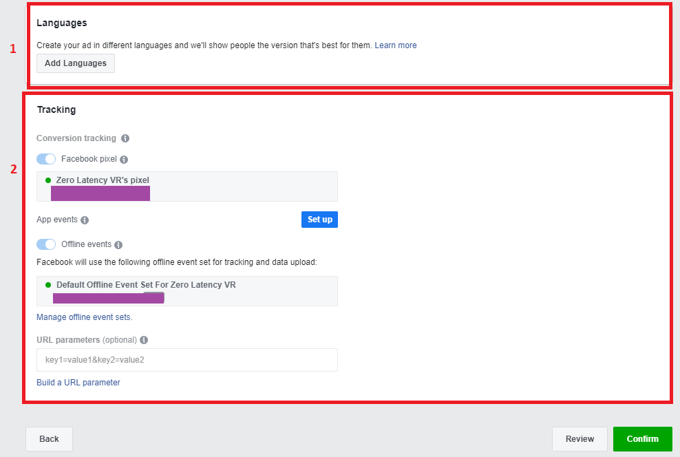
Task: Disable the Offline events toggle
Action: pos(46,244)
